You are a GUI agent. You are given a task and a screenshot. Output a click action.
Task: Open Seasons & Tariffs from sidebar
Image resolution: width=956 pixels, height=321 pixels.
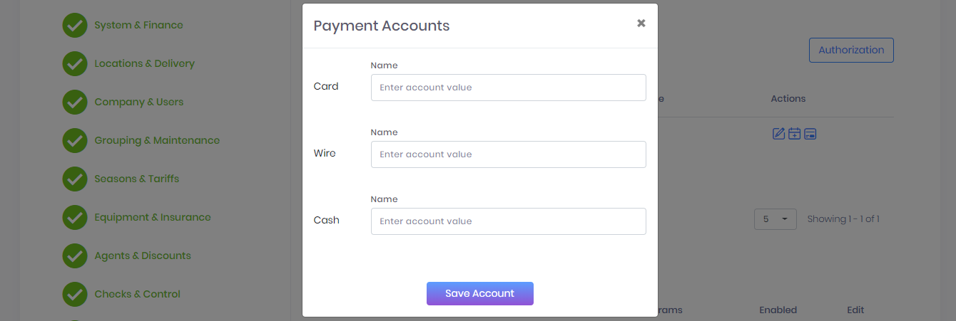click(x=137, y=179)
